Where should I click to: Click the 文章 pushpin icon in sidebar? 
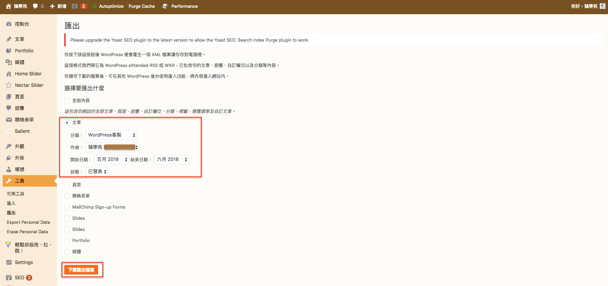(9, 39)
